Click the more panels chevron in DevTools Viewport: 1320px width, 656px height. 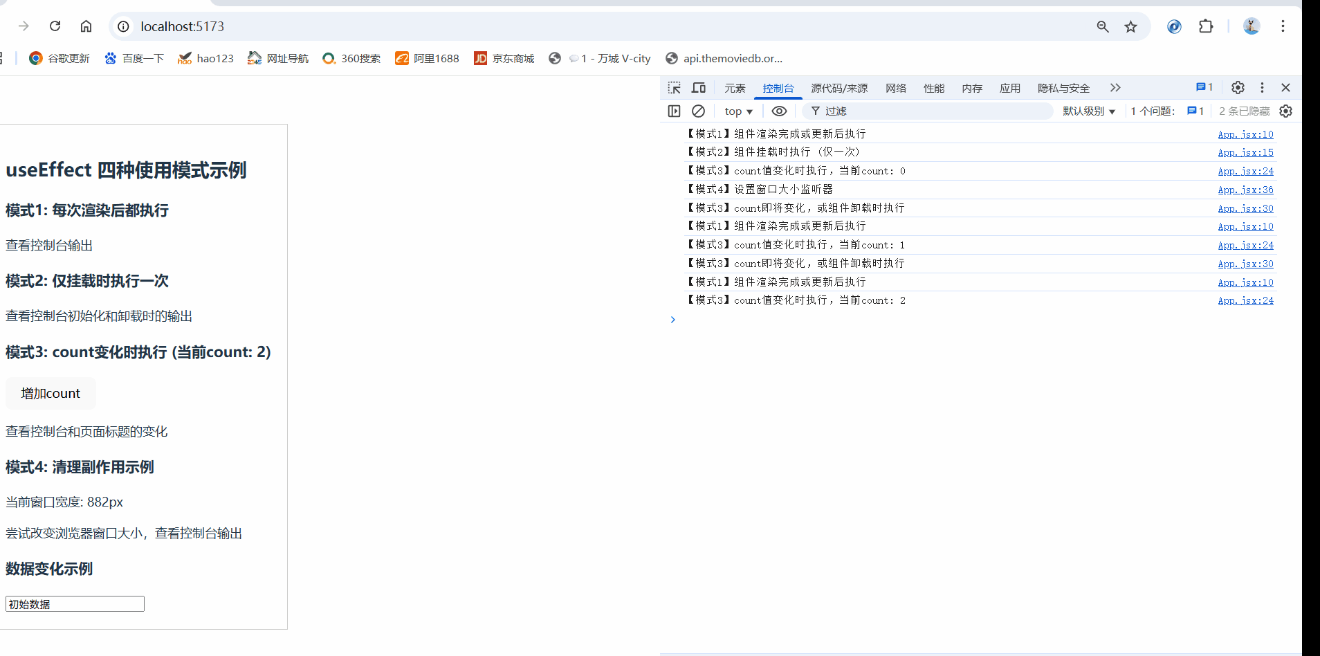[1114, 88]
